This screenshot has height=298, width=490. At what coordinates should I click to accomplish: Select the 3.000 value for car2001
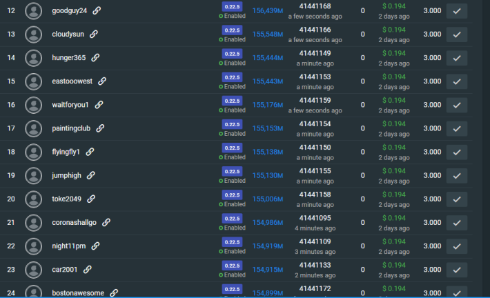432,270
